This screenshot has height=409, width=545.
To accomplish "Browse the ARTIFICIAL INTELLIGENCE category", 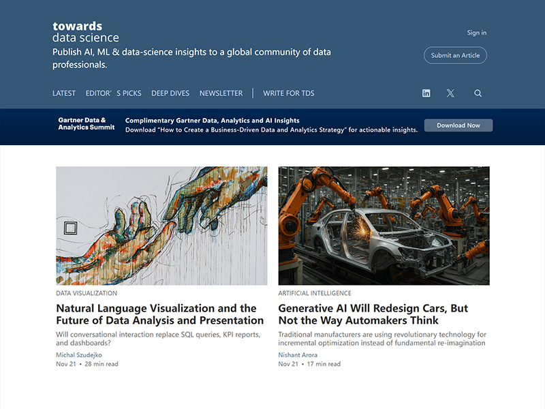I will (315, 292).
